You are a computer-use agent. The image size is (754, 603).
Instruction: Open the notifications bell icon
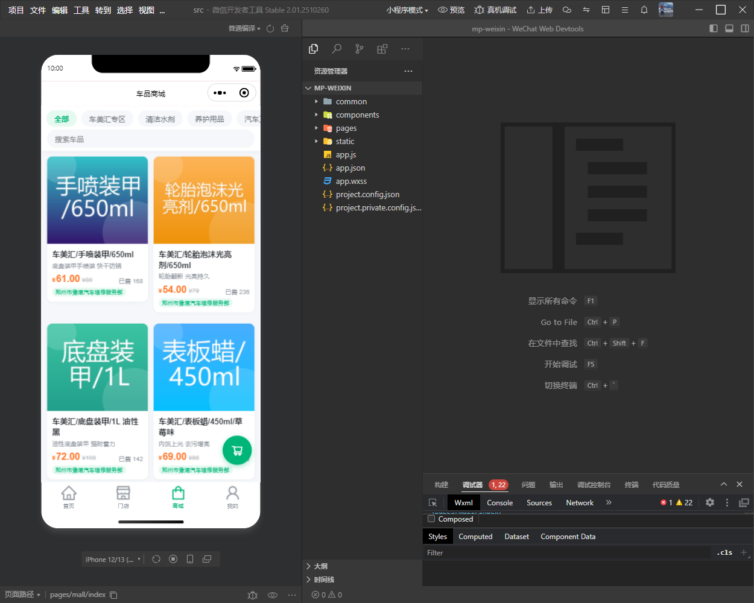pos(644,10)
